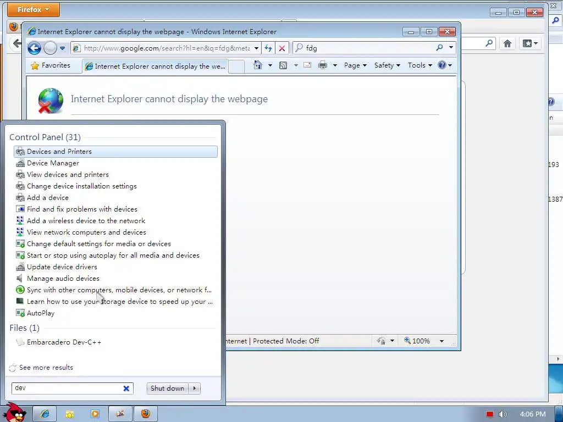The image size is (563, 422).
Task: Open 'Manage audio devices' result
Action: pos(115,278)
